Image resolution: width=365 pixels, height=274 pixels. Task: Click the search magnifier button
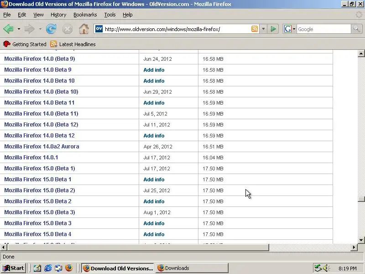click(x=356, y=29)
